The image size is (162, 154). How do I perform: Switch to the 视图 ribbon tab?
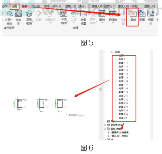point(14,6)
